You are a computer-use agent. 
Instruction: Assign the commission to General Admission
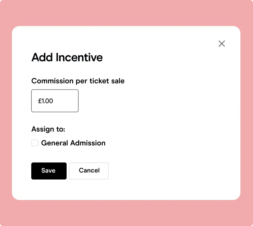(x=35, y=143)
